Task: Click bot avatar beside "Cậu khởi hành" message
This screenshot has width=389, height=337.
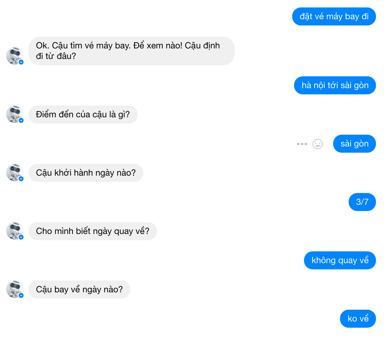Action: pos(14,172)
